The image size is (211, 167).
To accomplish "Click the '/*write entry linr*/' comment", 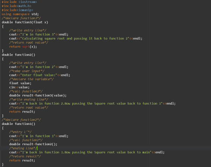I will [28, 63].
